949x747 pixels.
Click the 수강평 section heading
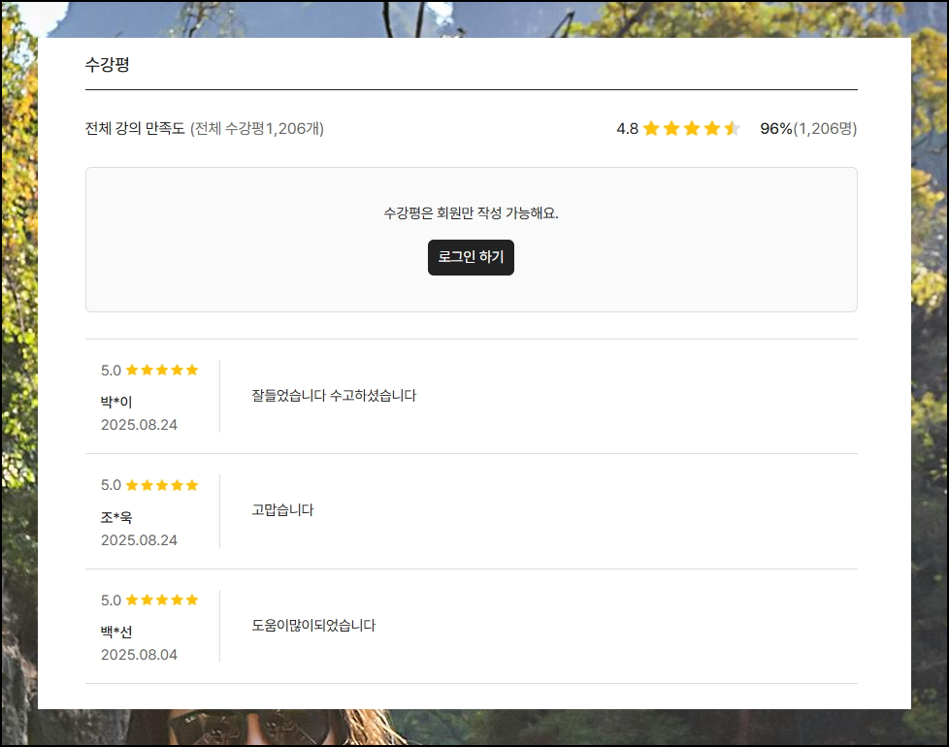click(x=107, y=64)
